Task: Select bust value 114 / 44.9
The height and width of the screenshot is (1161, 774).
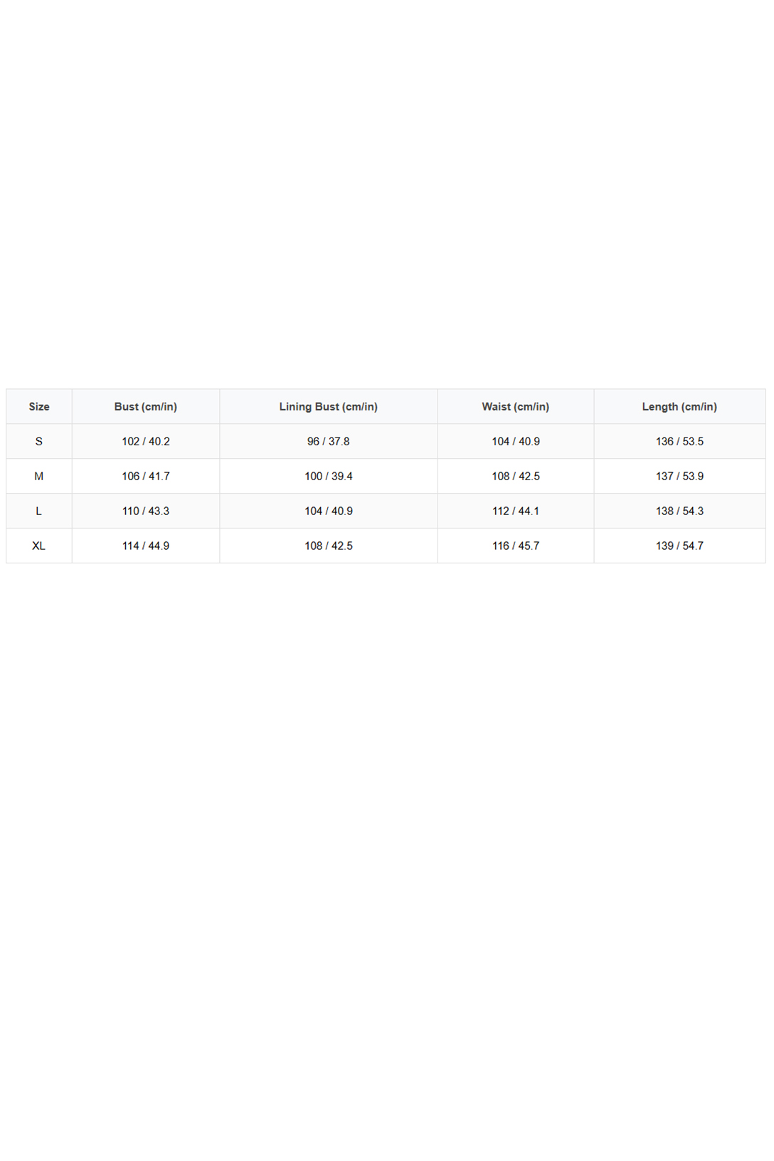Action: 146,546
